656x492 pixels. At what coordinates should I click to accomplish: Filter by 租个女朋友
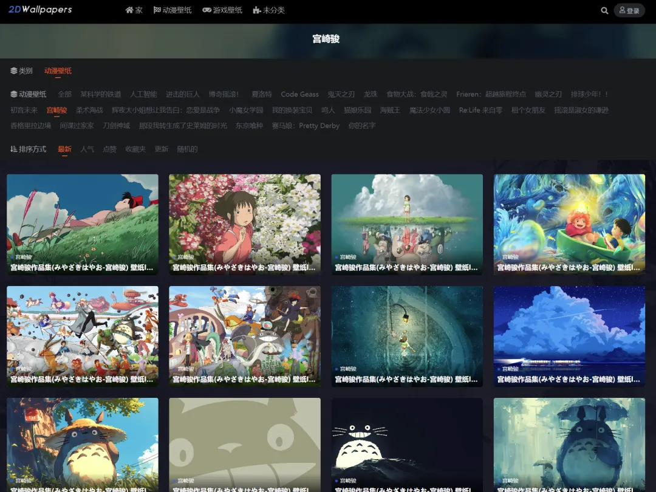528,110
